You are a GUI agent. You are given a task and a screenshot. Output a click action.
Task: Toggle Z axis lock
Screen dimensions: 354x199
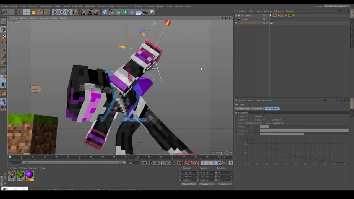click(68, 12)
